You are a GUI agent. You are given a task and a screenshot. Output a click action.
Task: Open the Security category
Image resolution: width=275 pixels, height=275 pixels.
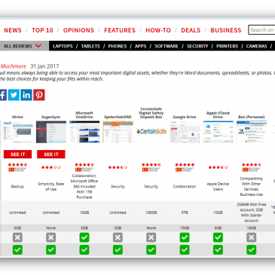point(197,46)
